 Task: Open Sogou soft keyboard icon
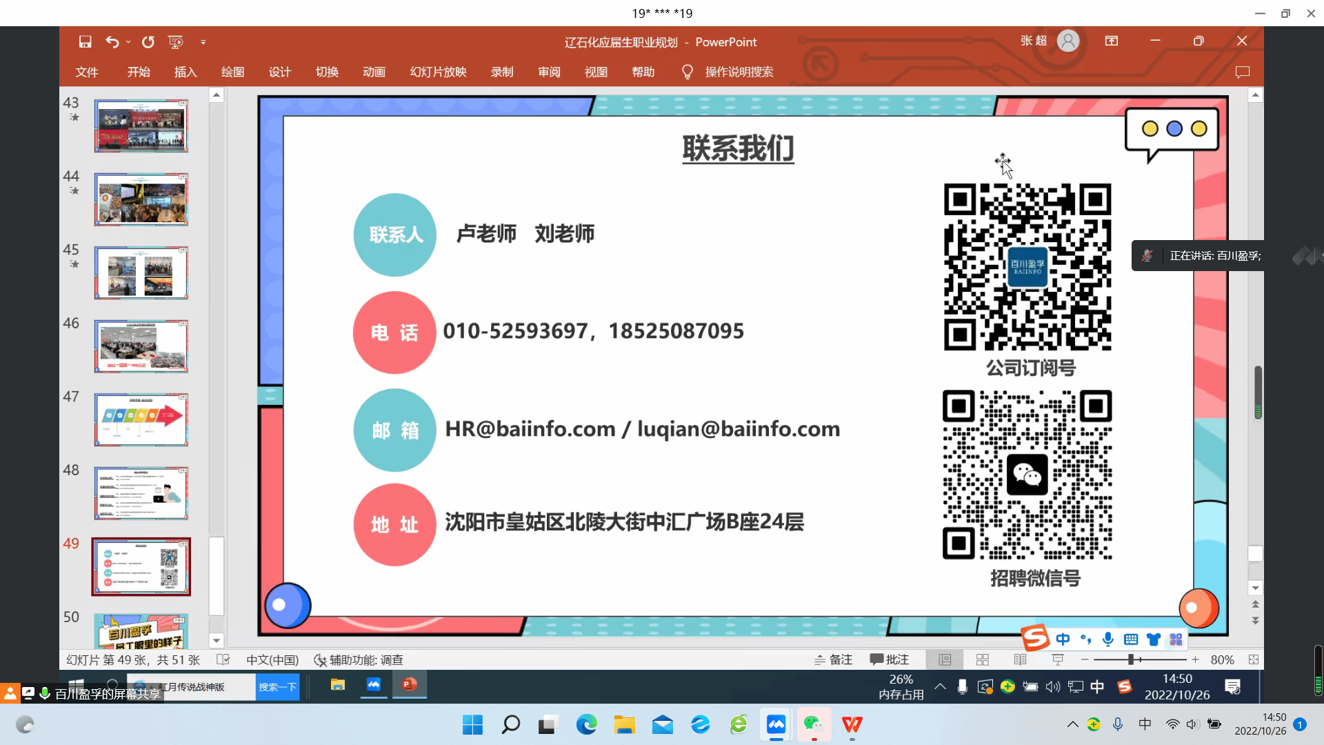(x=1131, y=639)
